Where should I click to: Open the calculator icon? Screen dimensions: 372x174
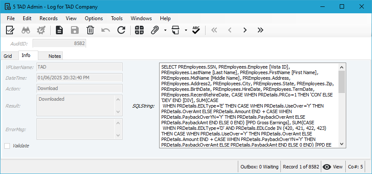tap(139, 30)
